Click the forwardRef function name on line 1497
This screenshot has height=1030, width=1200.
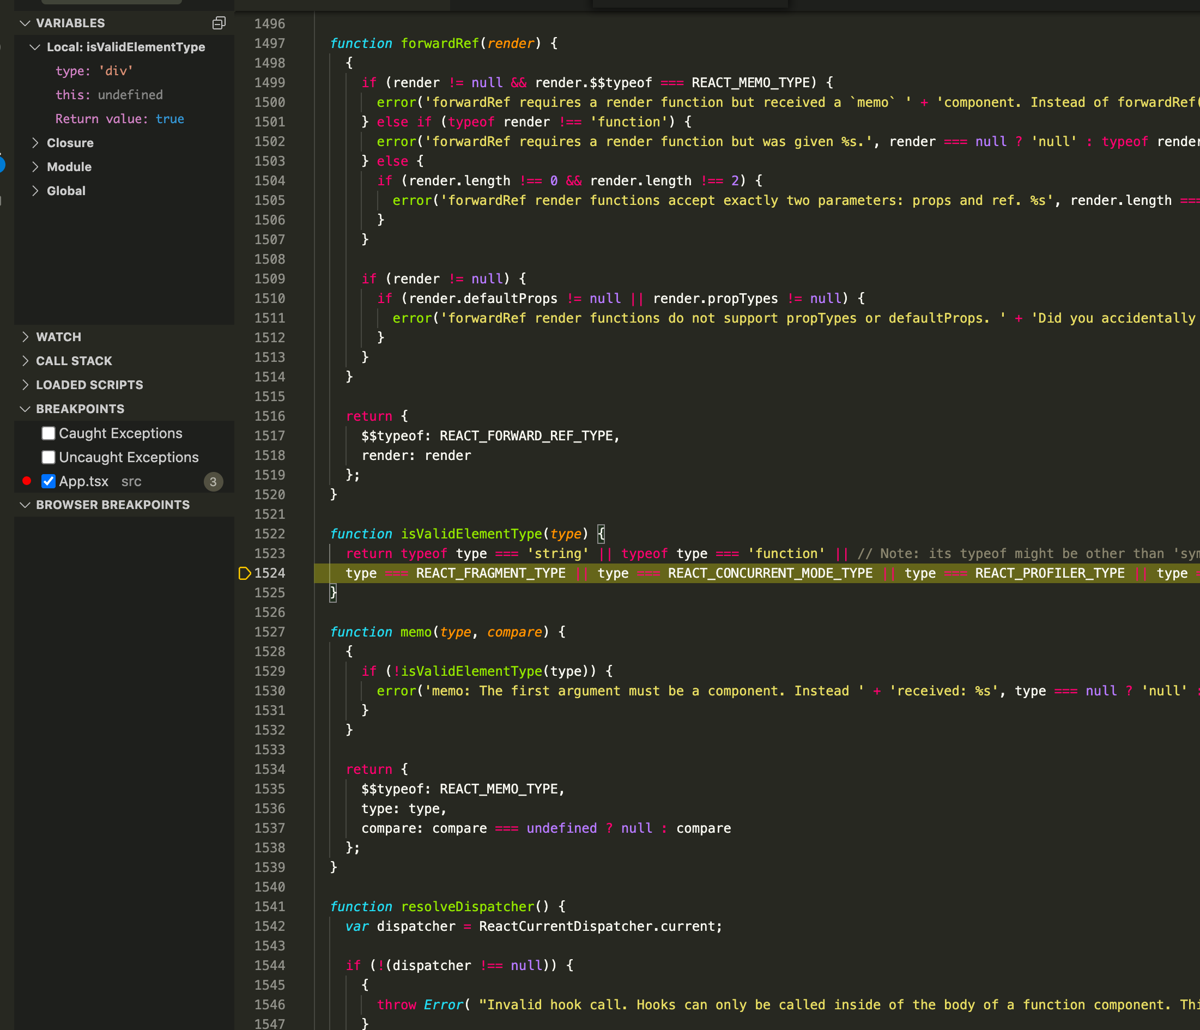pyautogui.click(x=440, y=44)
